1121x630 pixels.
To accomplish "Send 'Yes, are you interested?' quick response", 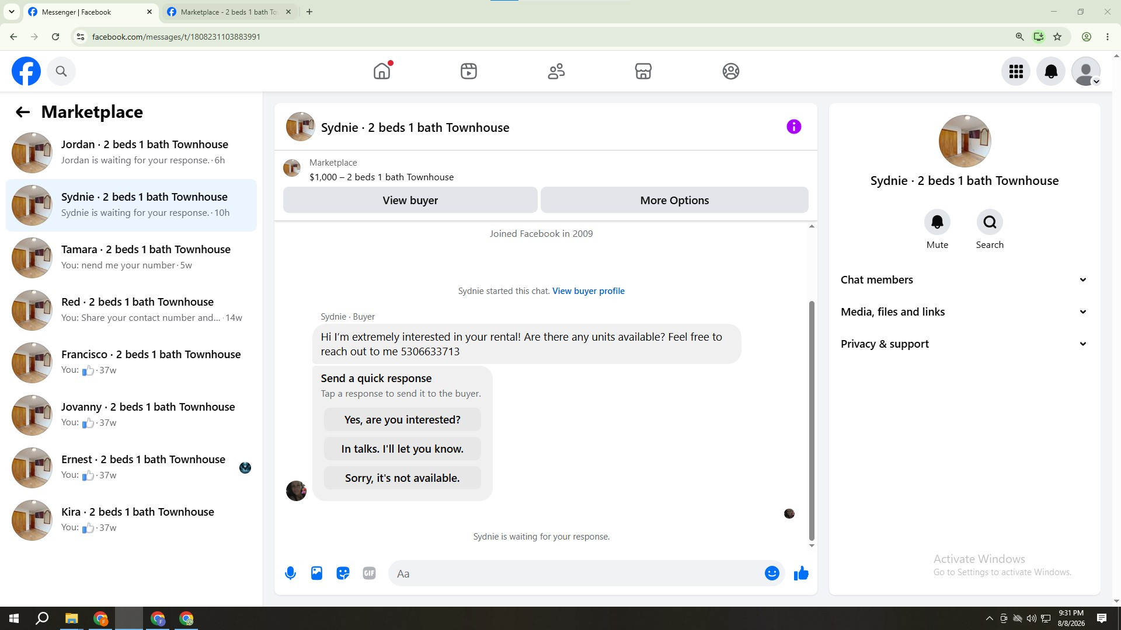I will click(x=402, y=419).
